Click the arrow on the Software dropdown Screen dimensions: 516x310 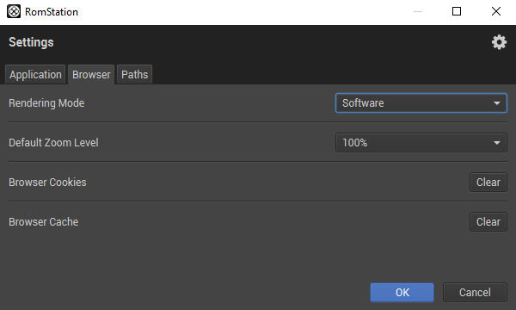coord(497,103)
